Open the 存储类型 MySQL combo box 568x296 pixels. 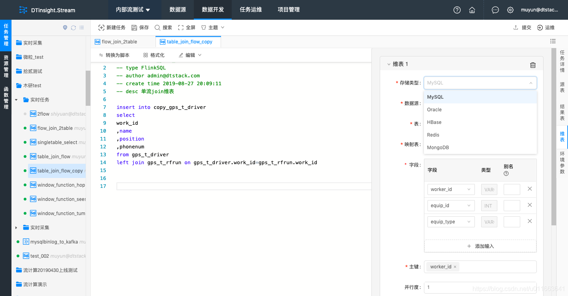click(480, 83)
